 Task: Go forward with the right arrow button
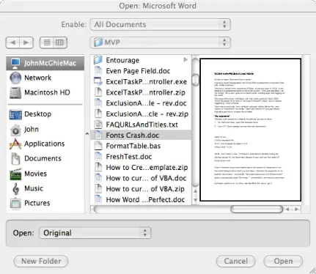pos(26,42)
